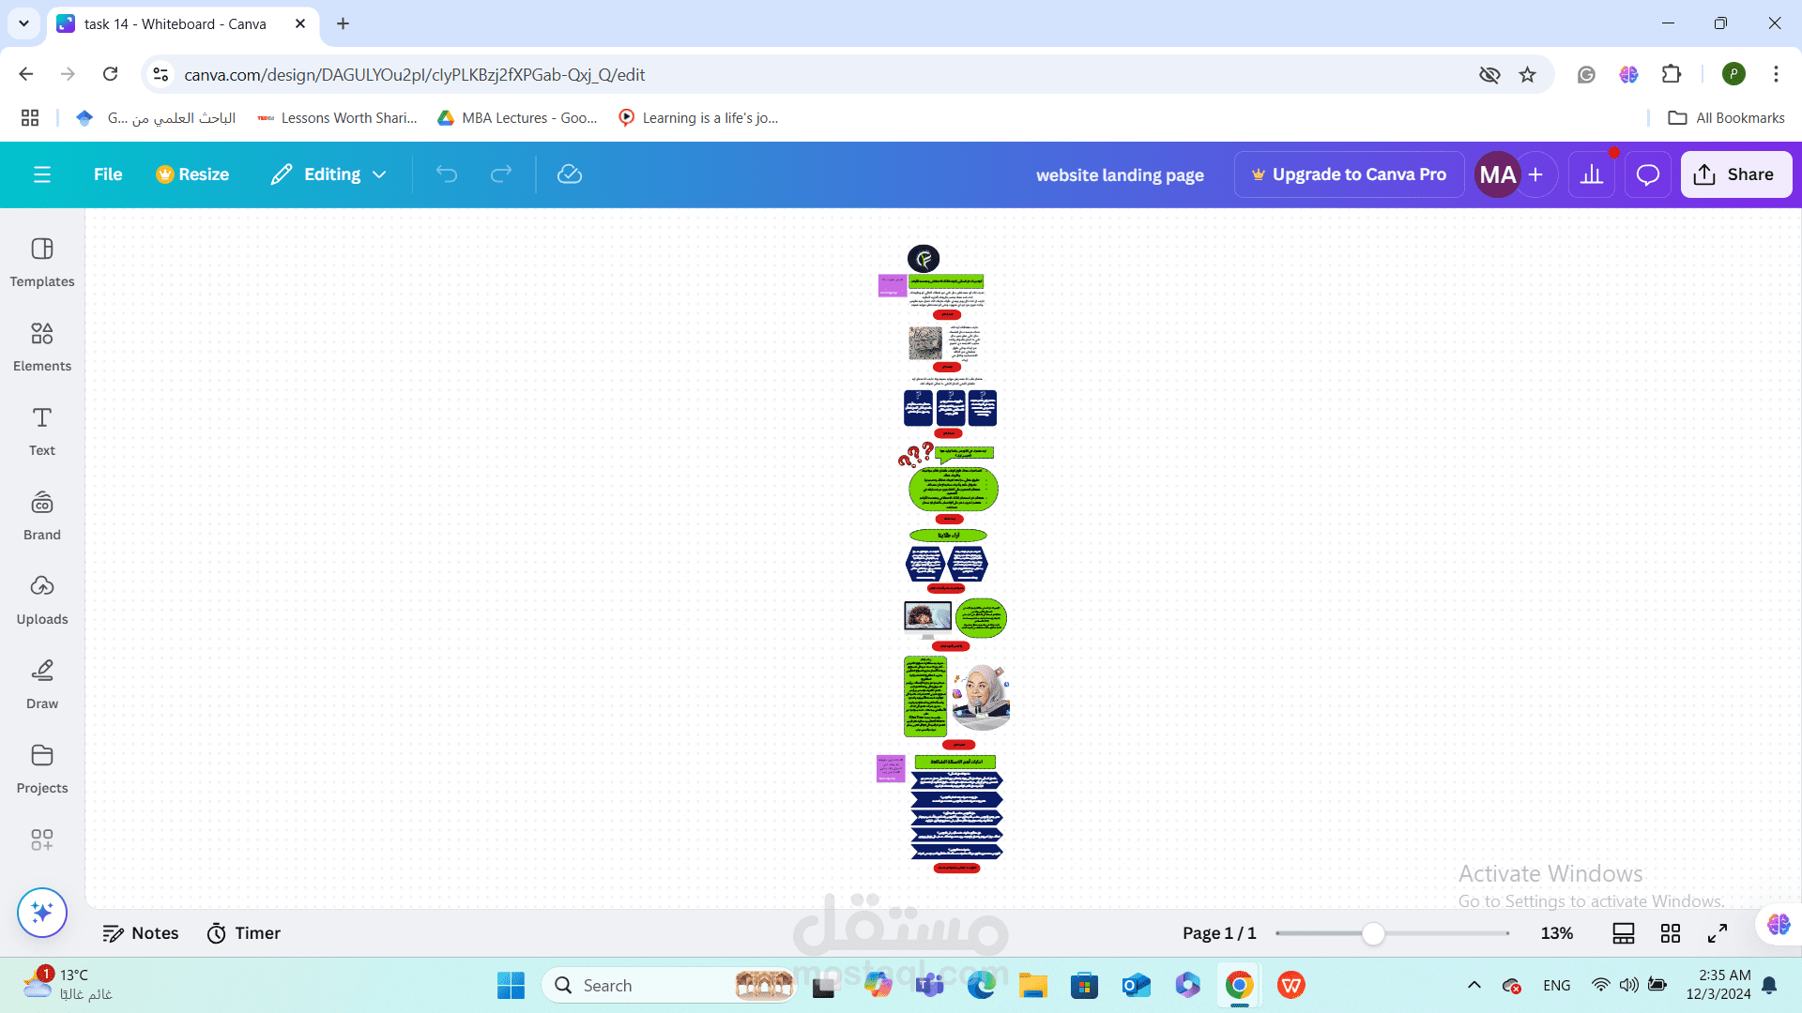The width and height of the screenshot is (1802, 1013).
Task: Open the File menu
Action: click(108, 174)
